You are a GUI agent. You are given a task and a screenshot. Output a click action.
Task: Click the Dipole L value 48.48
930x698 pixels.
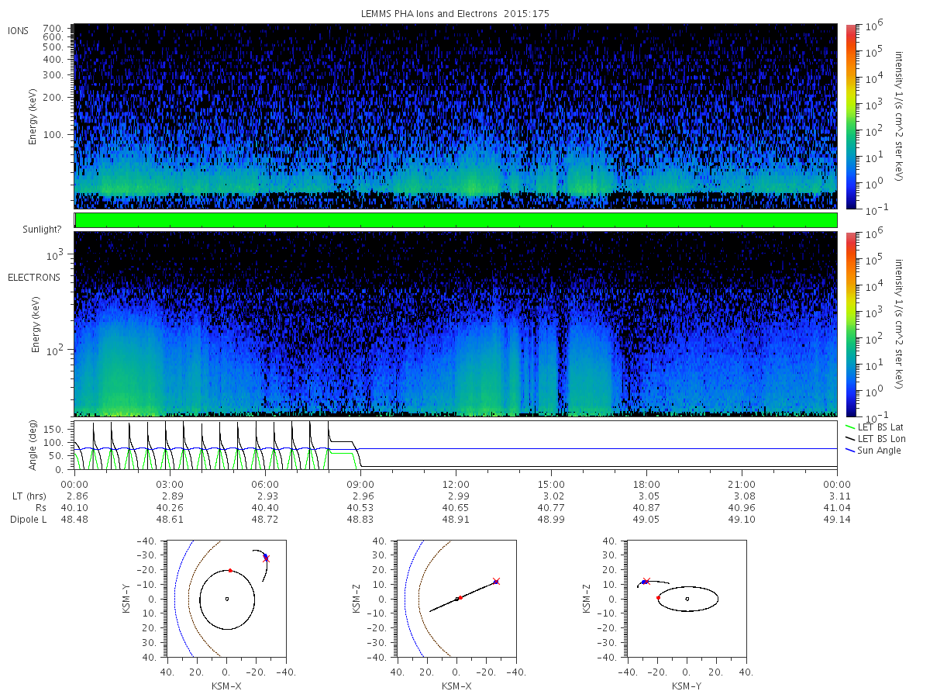[x=74, y=520]
